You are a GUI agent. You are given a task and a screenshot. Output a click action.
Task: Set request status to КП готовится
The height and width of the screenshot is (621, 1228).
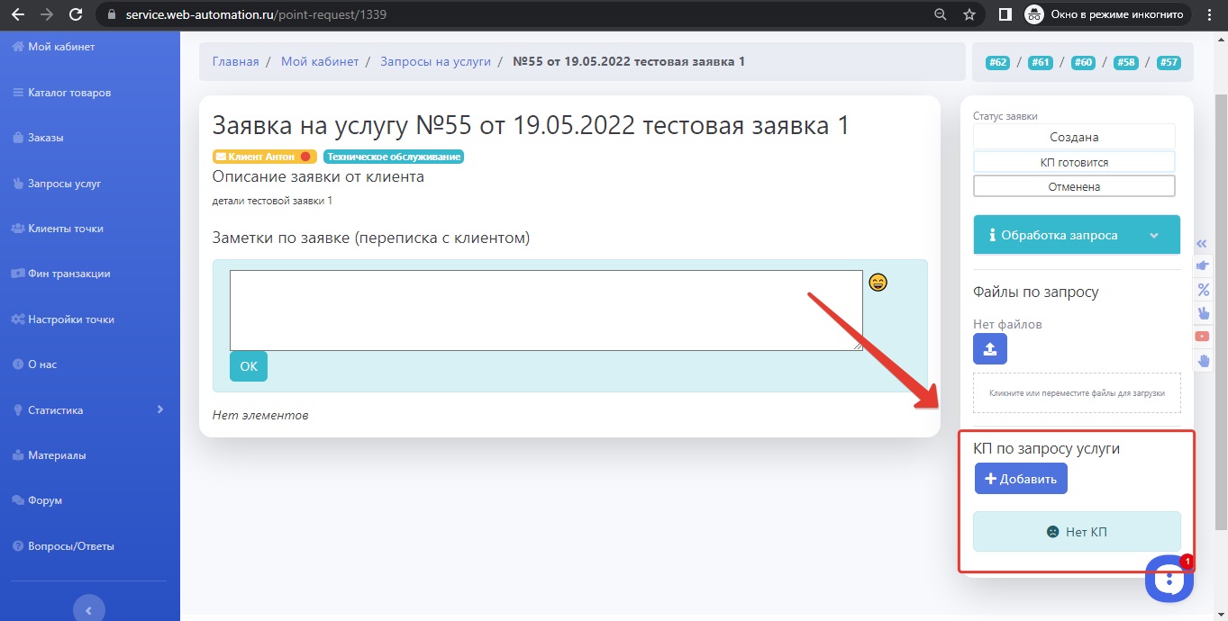click(1074, 162)
